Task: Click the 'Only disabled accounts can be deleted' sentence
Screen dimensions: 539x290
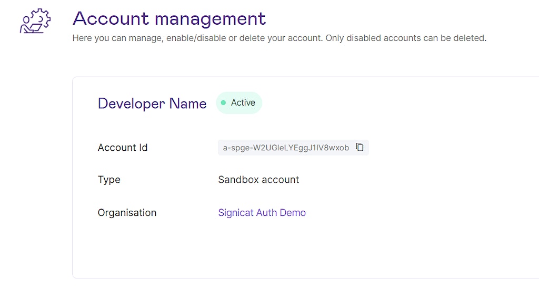Action: 405,38
